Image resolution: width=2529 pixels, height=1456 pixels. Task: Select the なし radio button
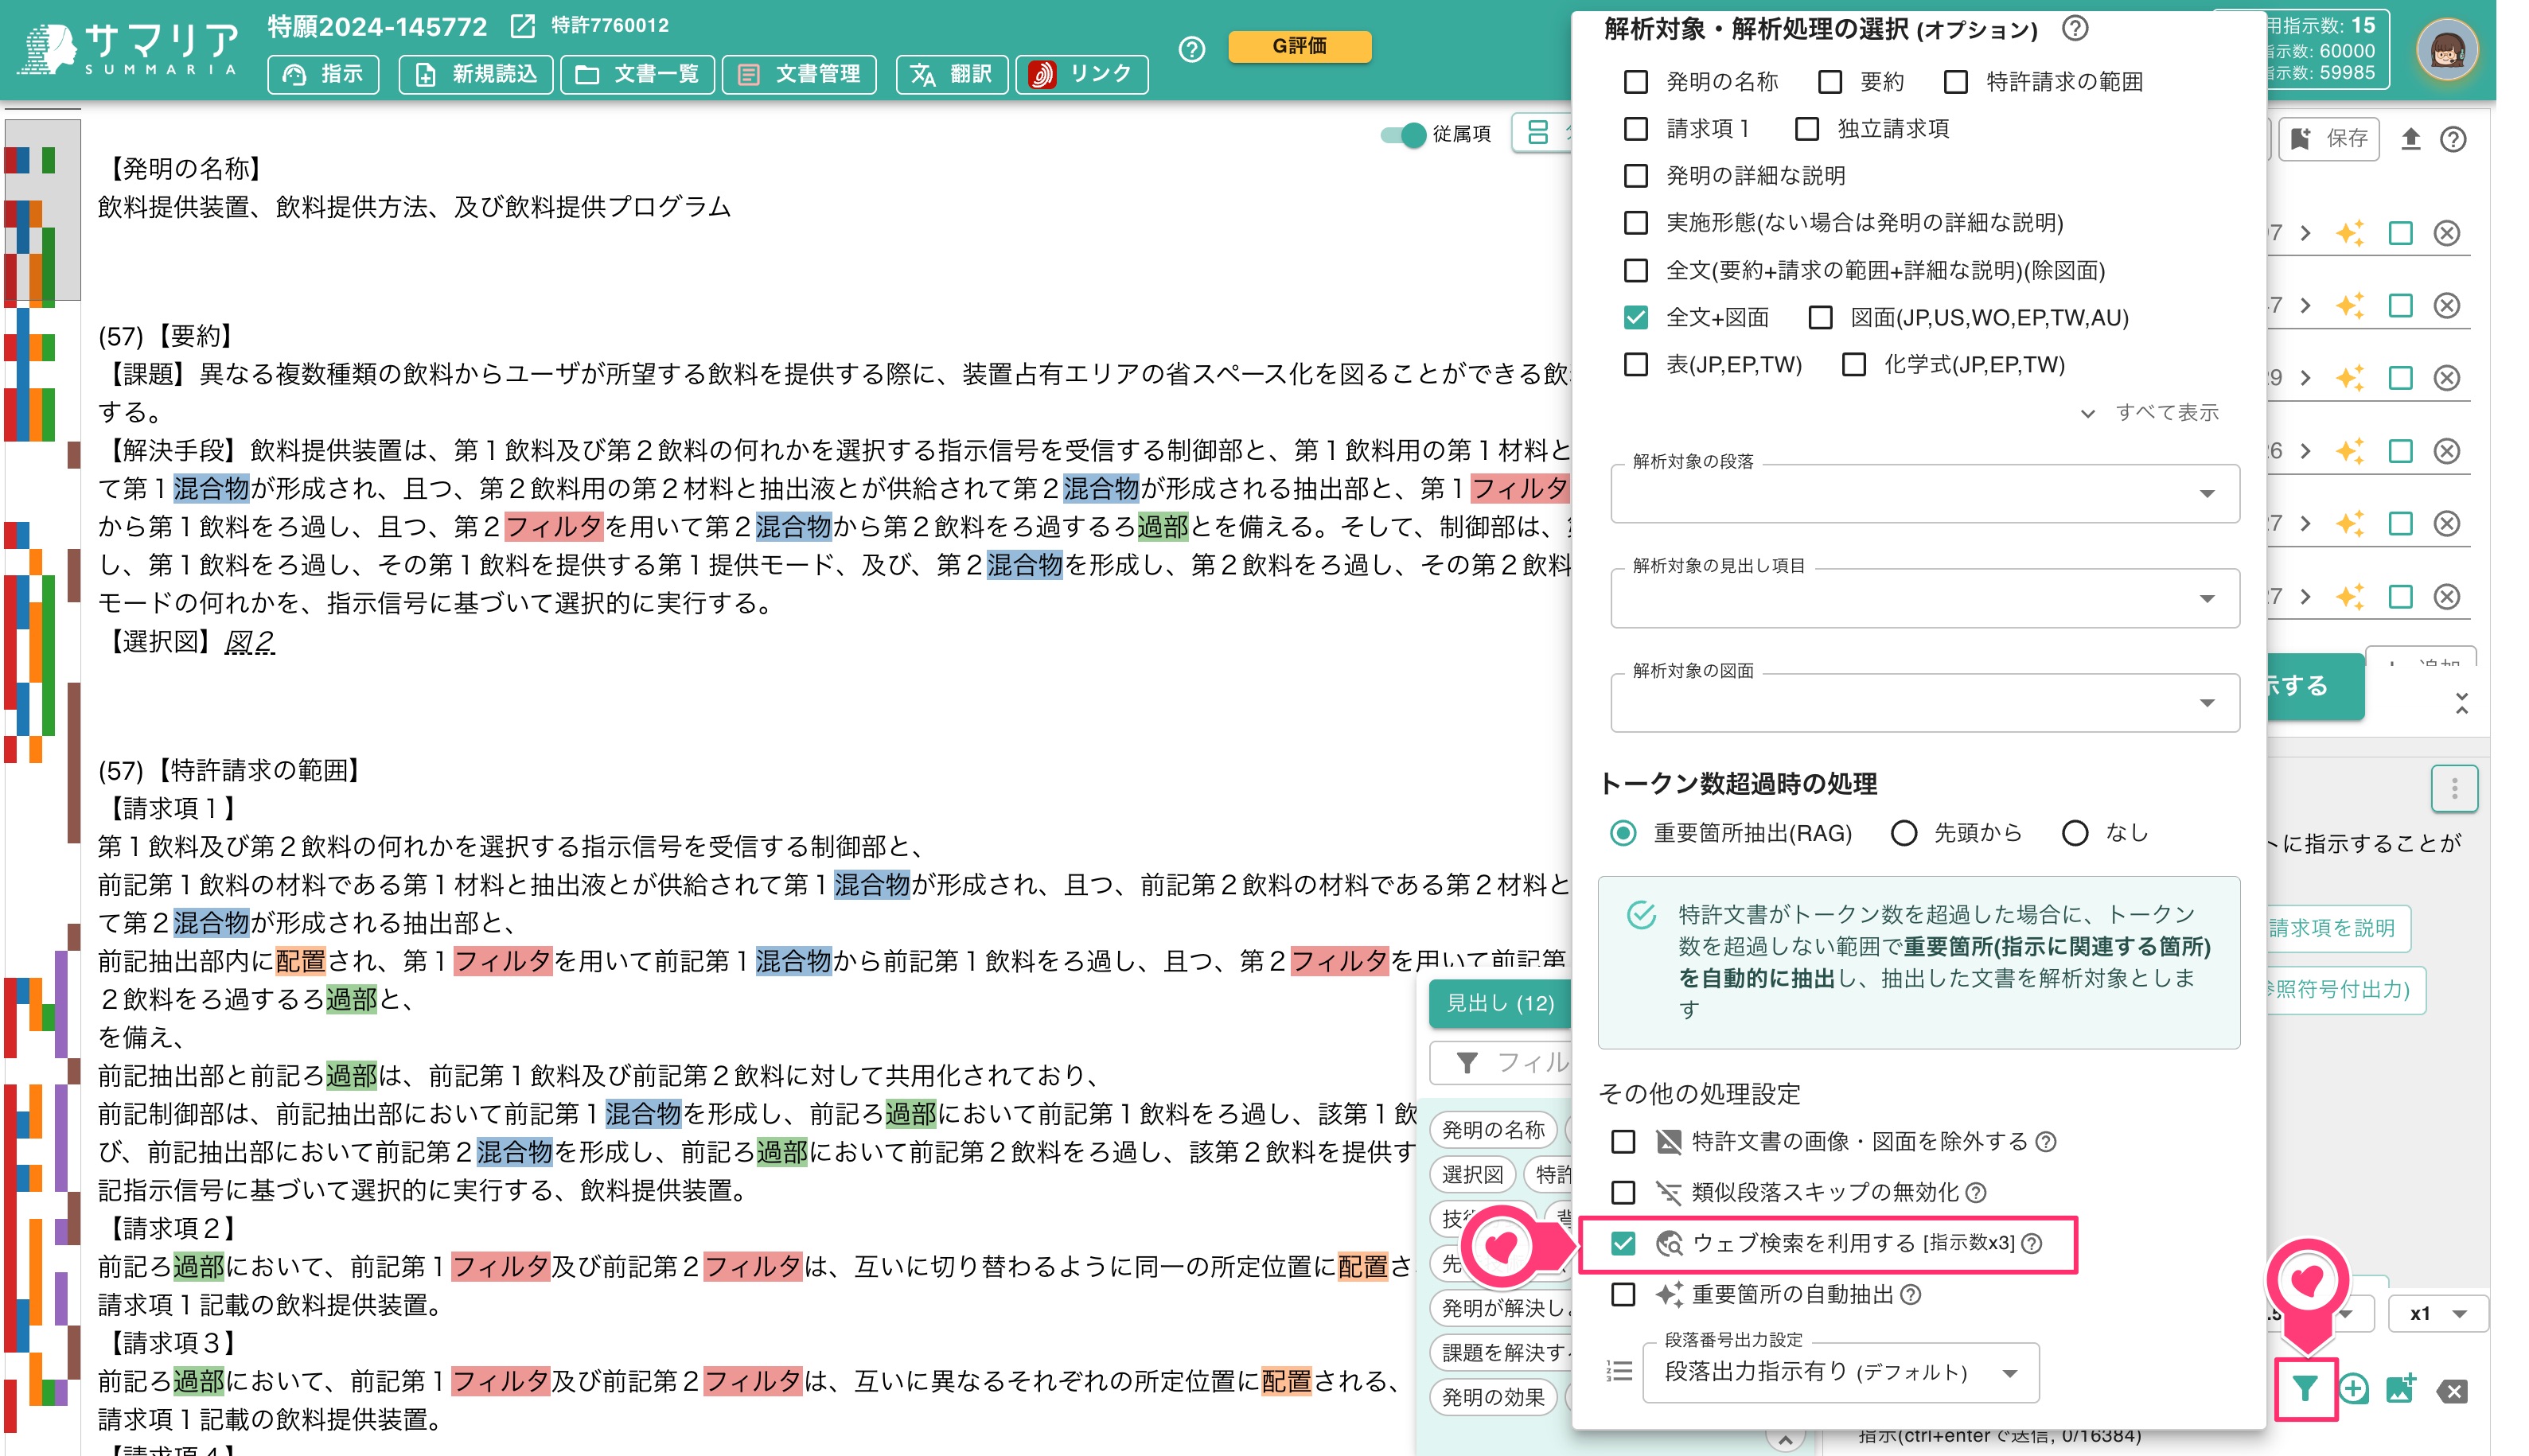(2075, 834)
